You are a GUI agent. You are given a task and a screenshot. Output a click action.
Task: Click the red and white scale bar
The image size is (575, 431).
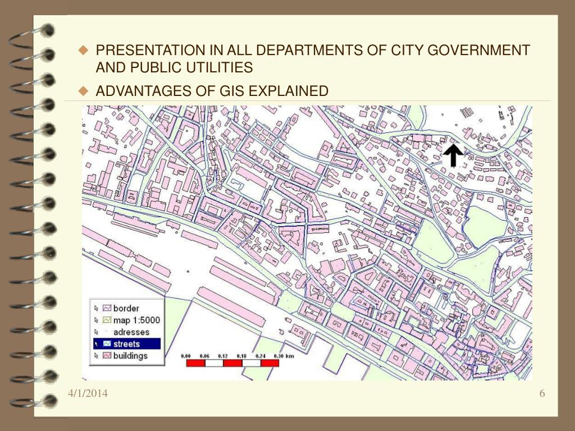tap(232, 363)
